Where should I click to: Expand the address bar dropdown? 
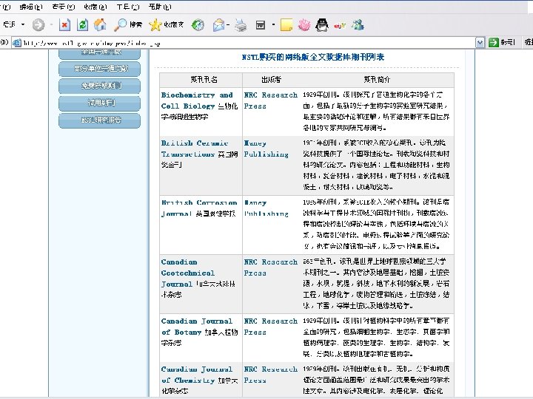pos(480,43)
